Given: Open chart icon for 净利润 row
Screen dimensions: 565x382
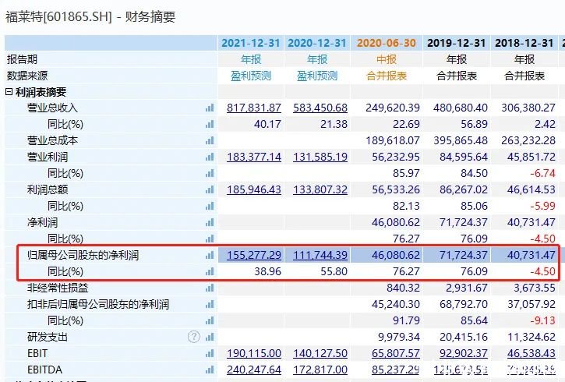Looking at the screenshot, I should pos(210,222).
